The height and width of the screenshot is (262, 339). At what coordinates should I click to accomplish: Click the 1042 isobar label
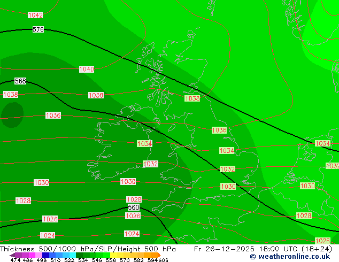pyautogui.click(x=35, y=15)
